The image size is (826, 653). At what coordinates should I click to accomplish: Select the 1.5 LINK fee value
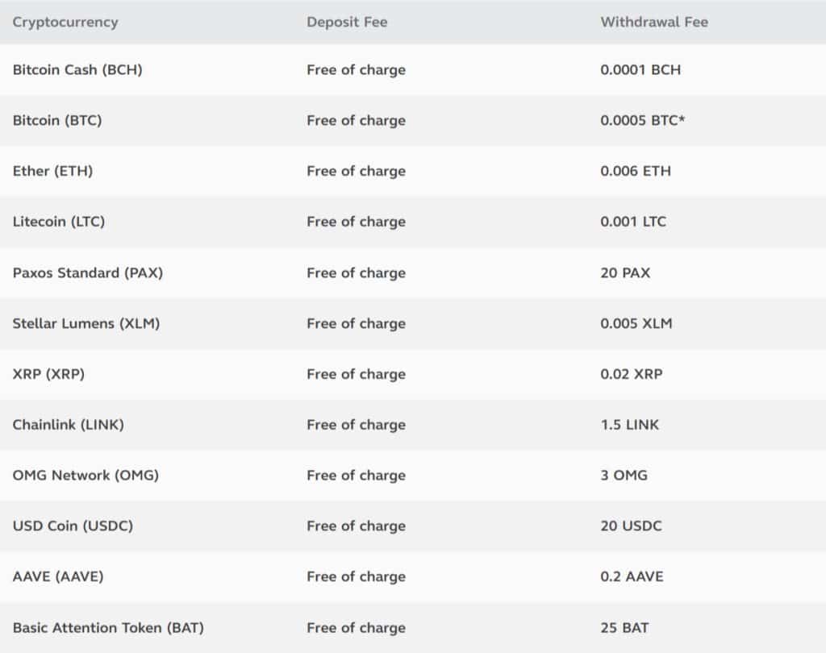[x=630, y=425]
